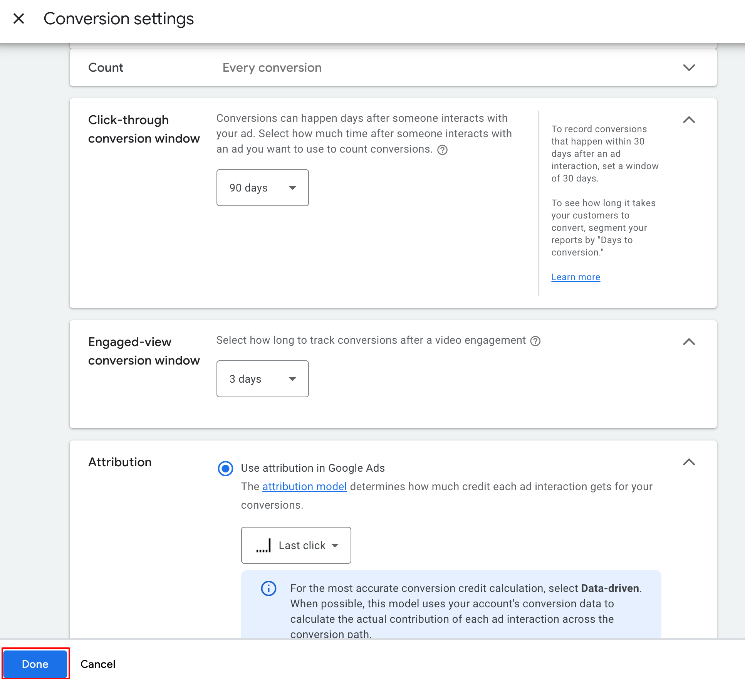Expand the Count section chevron

689,67
